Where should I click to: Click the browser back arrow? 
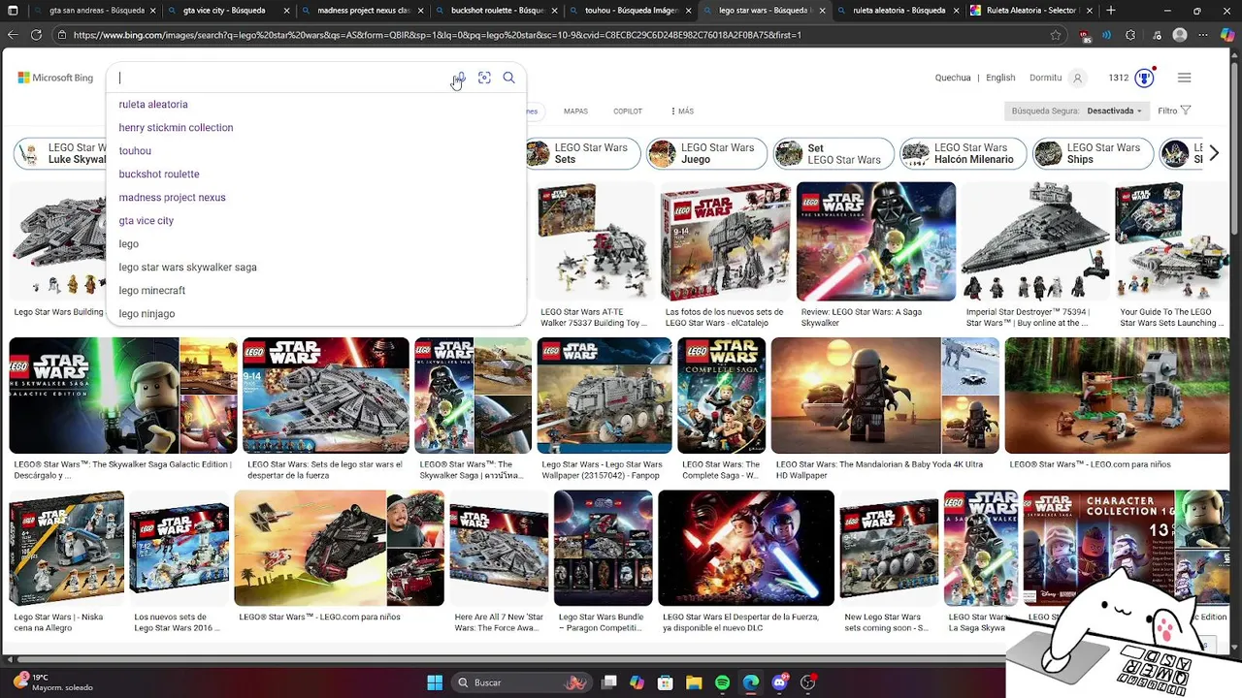click(x=13, y=35)
